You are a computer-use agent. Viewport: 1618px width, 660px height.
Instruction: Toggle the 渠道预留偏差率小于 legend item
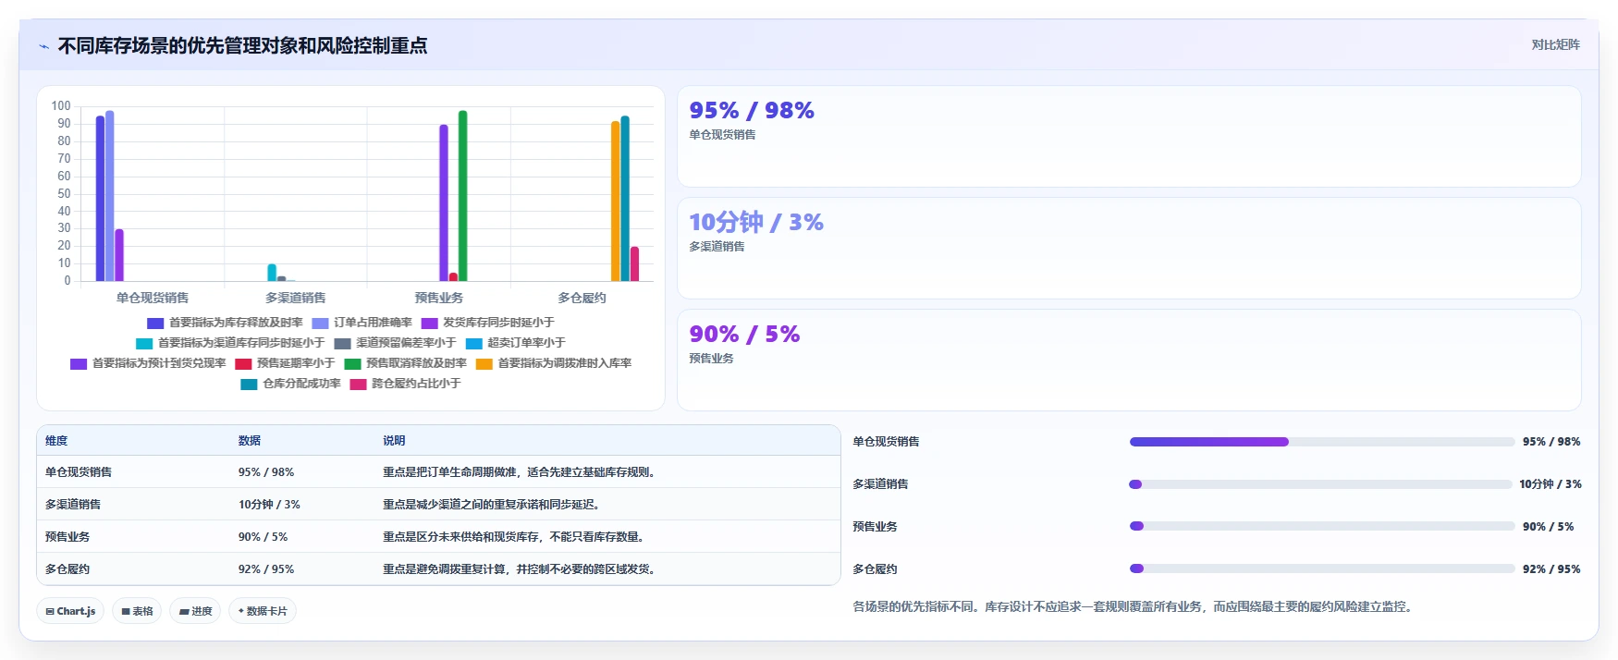pyautogui.click(x=395, y=343)
